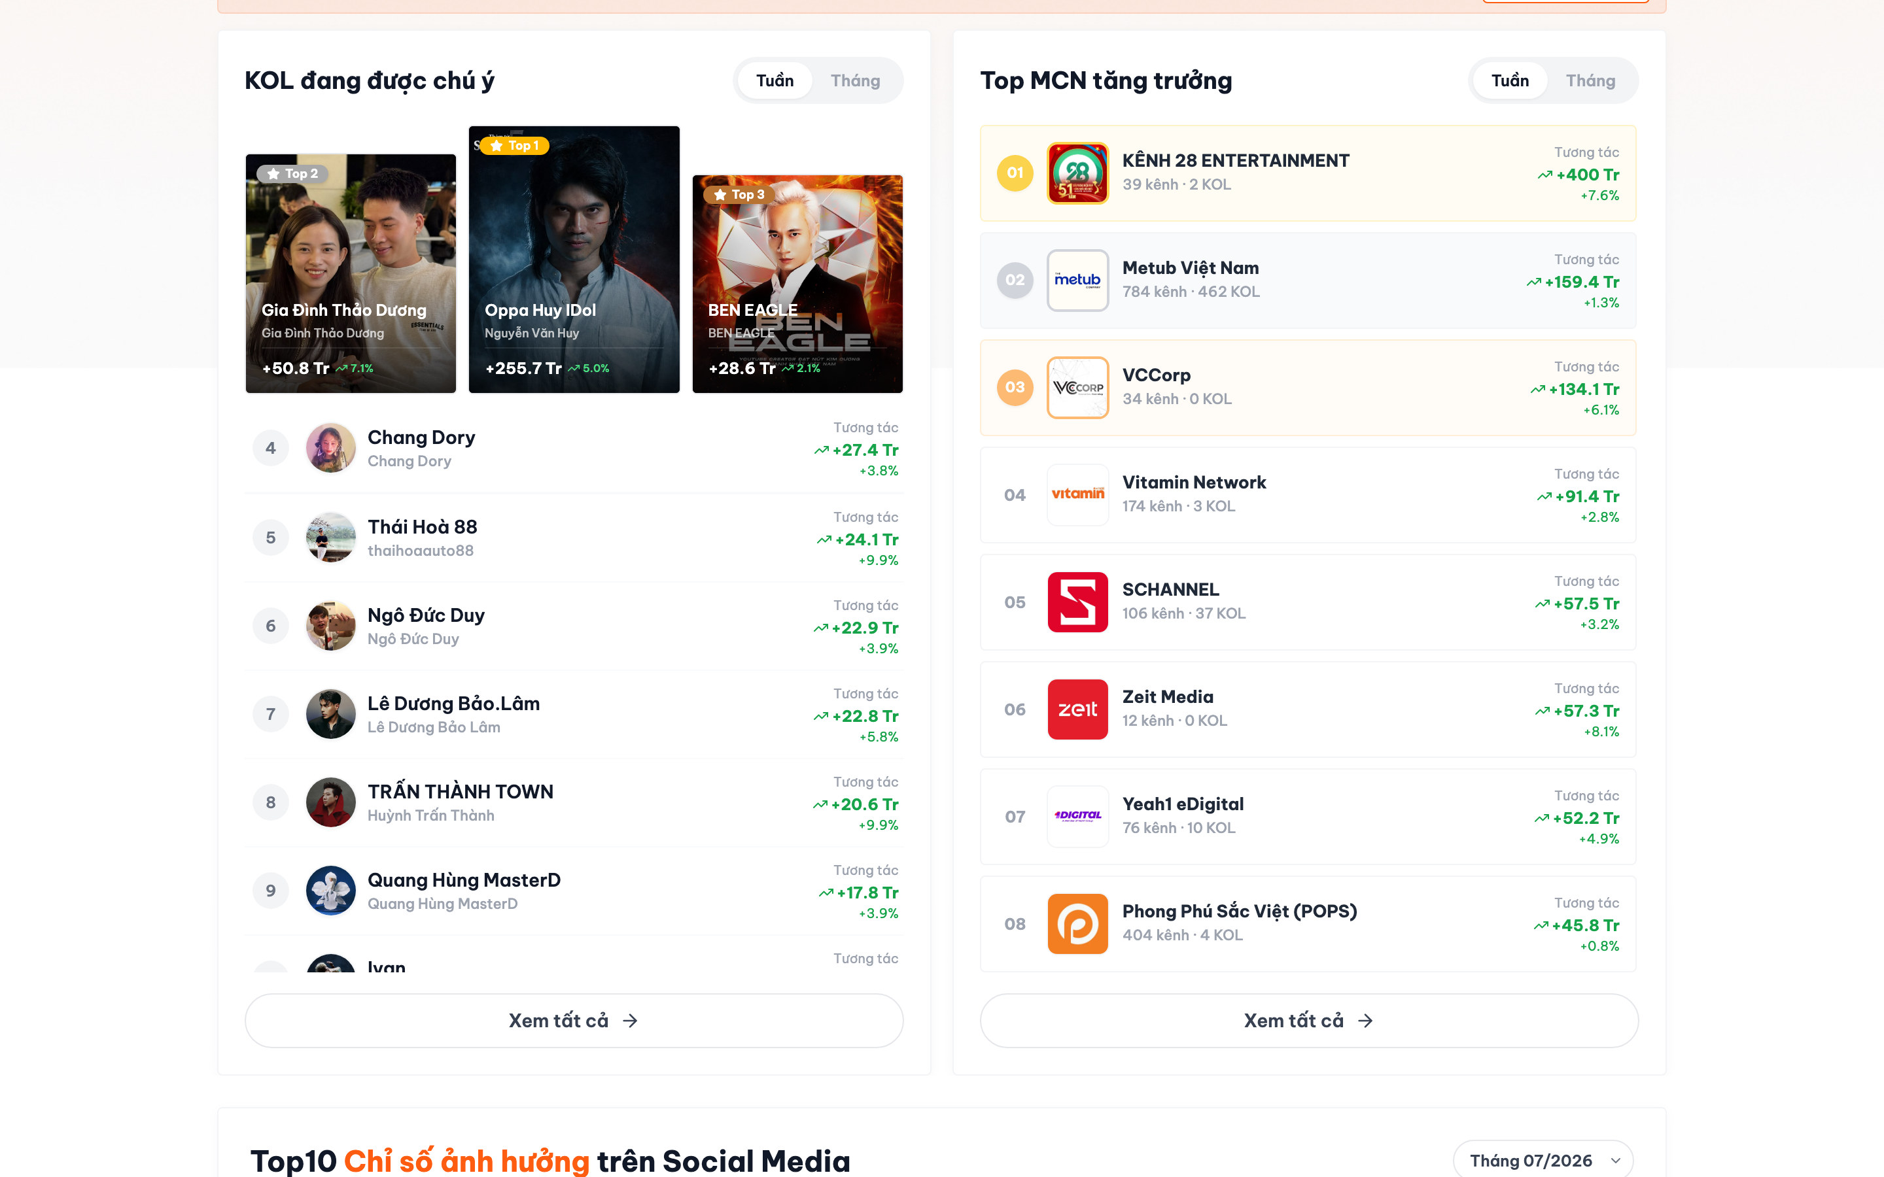Click Lê Dương Bảo.Lâm's avatar
Screen dimensions: 1884x1177
coord(331,714)
